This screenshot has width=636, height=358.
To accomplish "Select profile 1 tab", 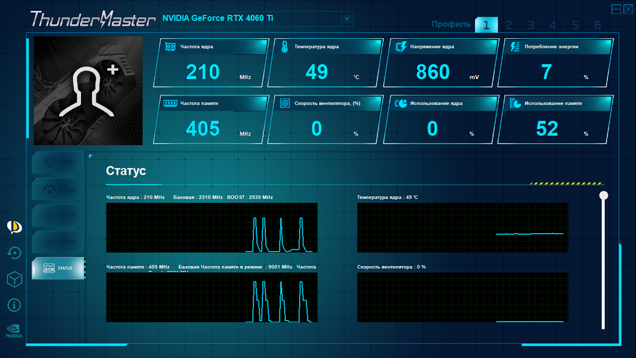I will pyautogui.click(x=486, y=25).
